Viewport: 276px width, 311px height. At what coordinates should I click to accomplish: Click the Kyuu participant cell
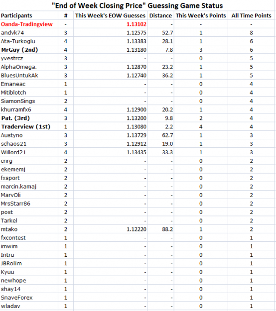(x=7, y=272)
